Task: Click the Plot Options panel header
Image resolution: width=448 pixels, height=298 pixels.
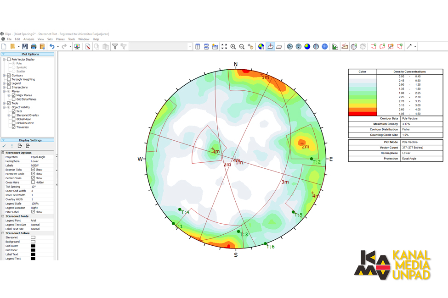Action: pos(28,54)
